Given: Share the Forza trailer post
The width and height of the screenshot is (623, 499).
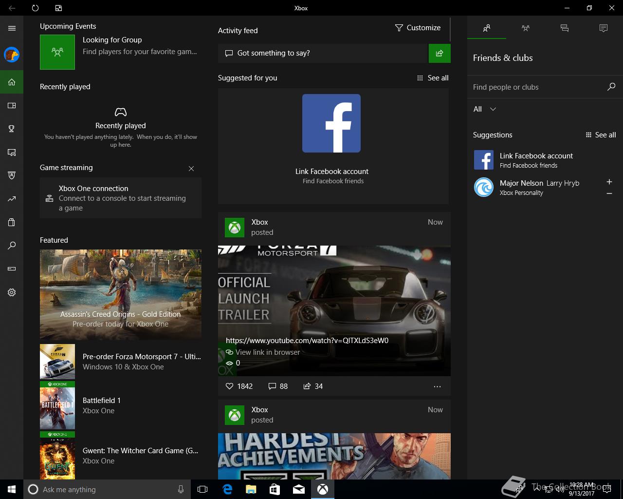Looking at the screenshot, I should (x=313, y=386).
